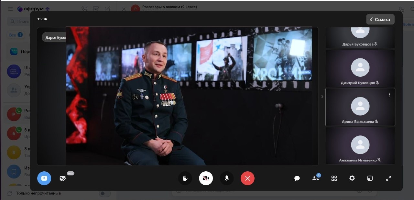
Task: Show the participants list
Action: pyautogui.click(x=316, y=178)
